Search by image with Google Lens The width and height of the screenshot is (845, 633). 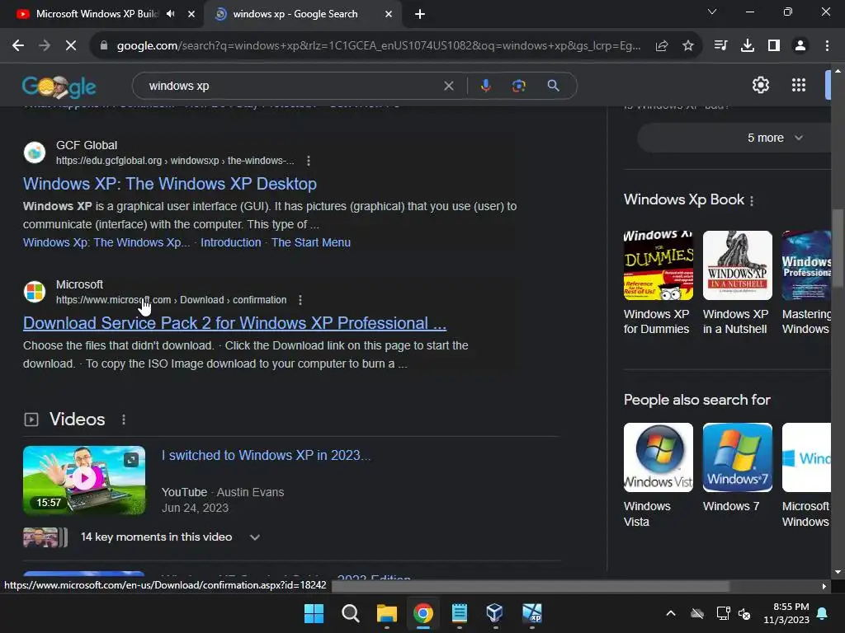click(x=518, y=86)
